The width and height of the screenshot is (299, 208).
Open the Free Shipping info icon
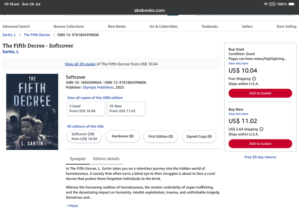(254, 79)
